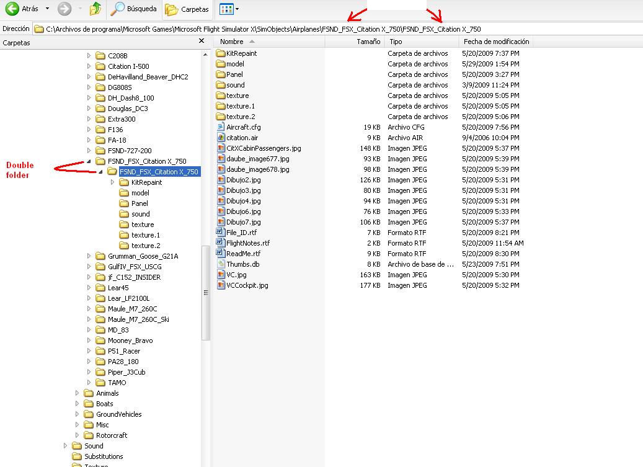Open the Atrás history dropdown arrow
The height and width of the screenshot is (467, 643).
click(x=47, y=8)
